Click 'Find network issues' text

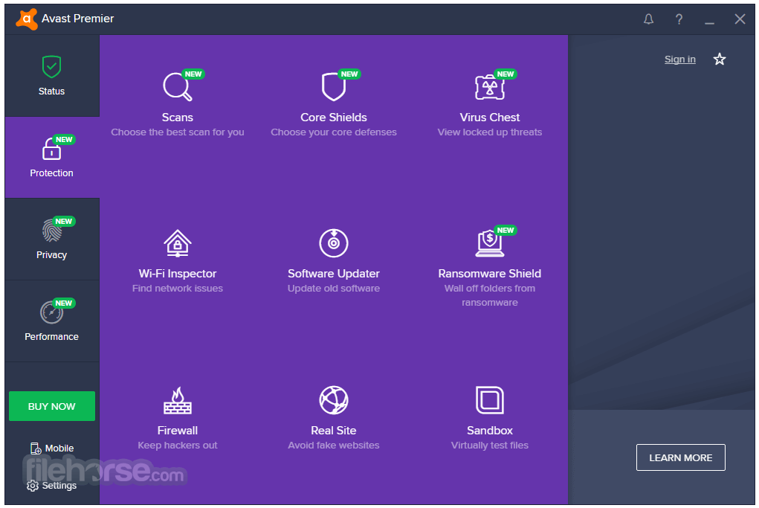tap(178, 288)
